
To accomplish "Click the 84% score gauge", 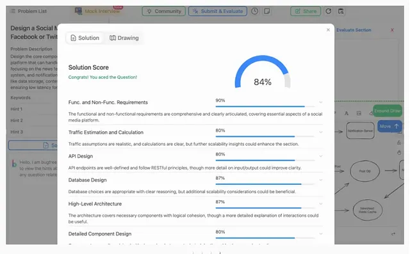I will [263, 72].
